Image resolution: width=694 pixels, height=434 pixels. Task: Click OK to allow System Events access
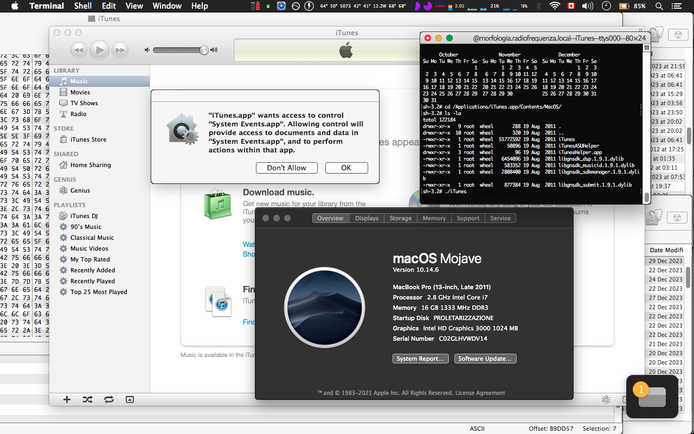click(346, 168)
